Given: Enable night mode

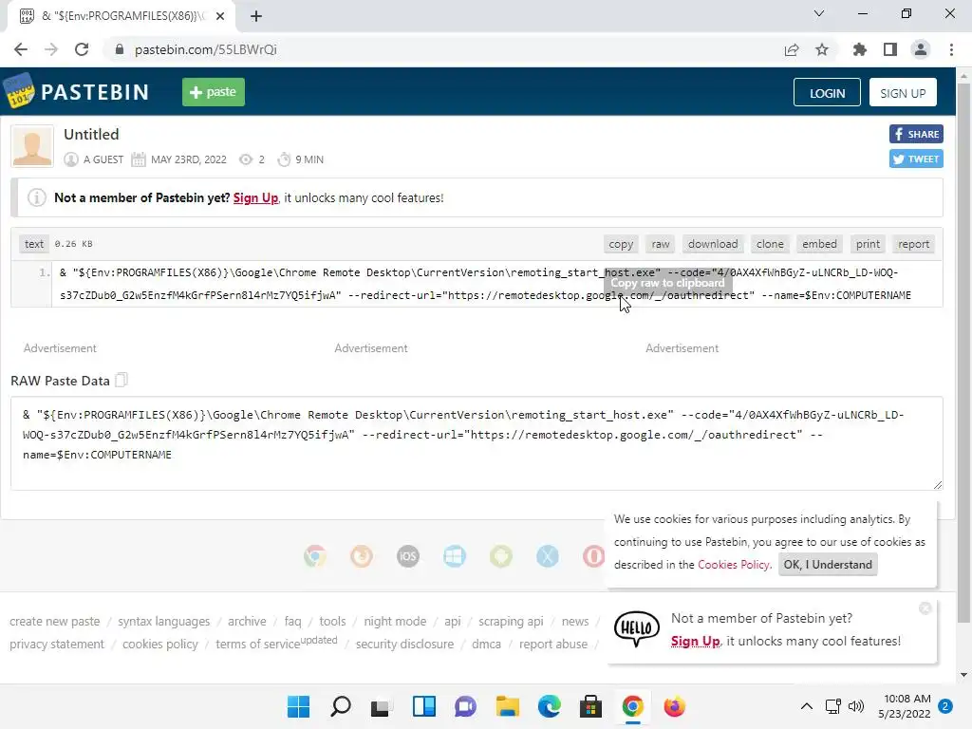Looking at the screenshot, I should tap(395, 621).
